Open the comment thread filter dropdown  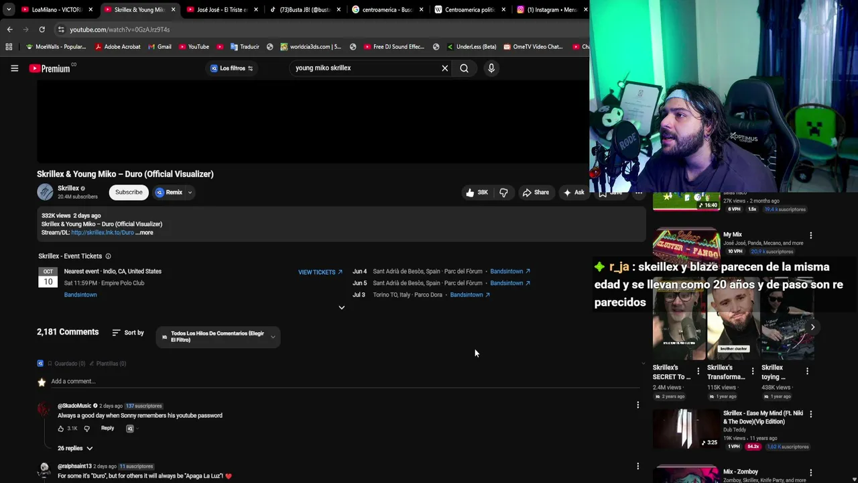pyautogui.click(x=218, y=337)
